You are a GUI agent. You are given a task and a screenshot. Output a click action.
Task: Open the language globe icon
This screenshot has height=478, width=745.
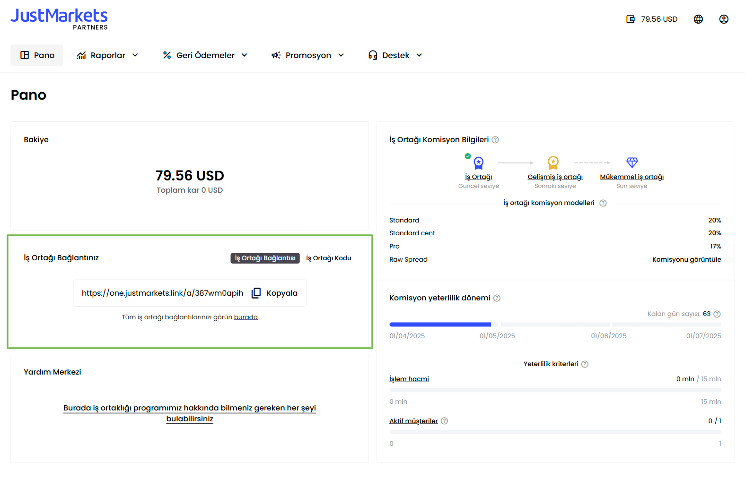point(698,19)
